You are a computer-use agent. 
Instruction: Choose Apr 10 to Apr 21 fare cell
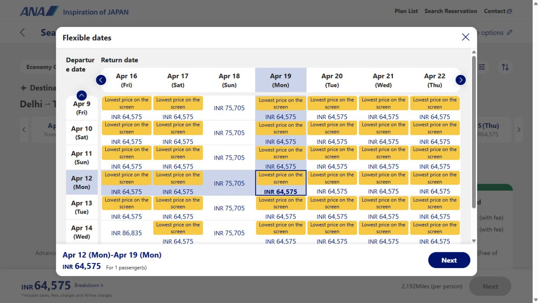(383, 133)
